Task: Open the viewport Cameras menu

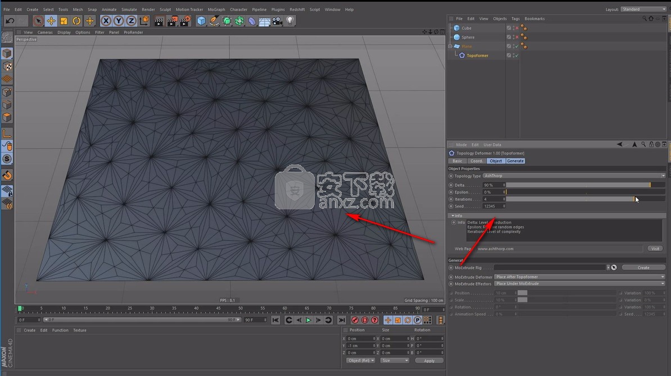Action: click(x=45, y=32)
